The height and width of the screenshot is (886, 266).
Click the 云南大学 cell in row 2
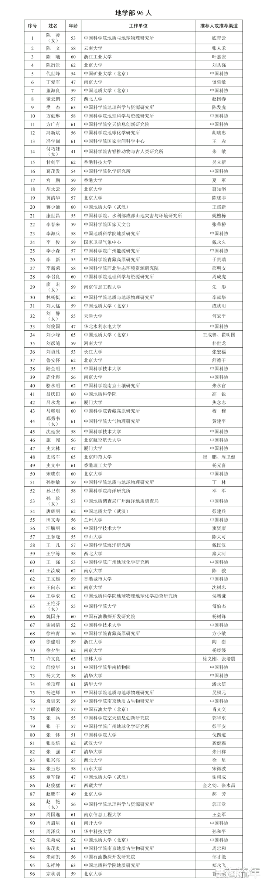click(93, 48)
